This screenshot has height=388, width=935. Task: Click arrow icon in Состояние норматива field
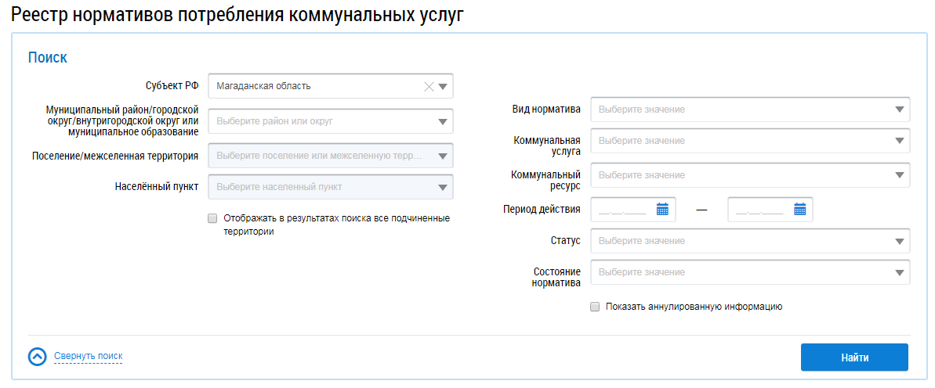click(x=899, y=273)
